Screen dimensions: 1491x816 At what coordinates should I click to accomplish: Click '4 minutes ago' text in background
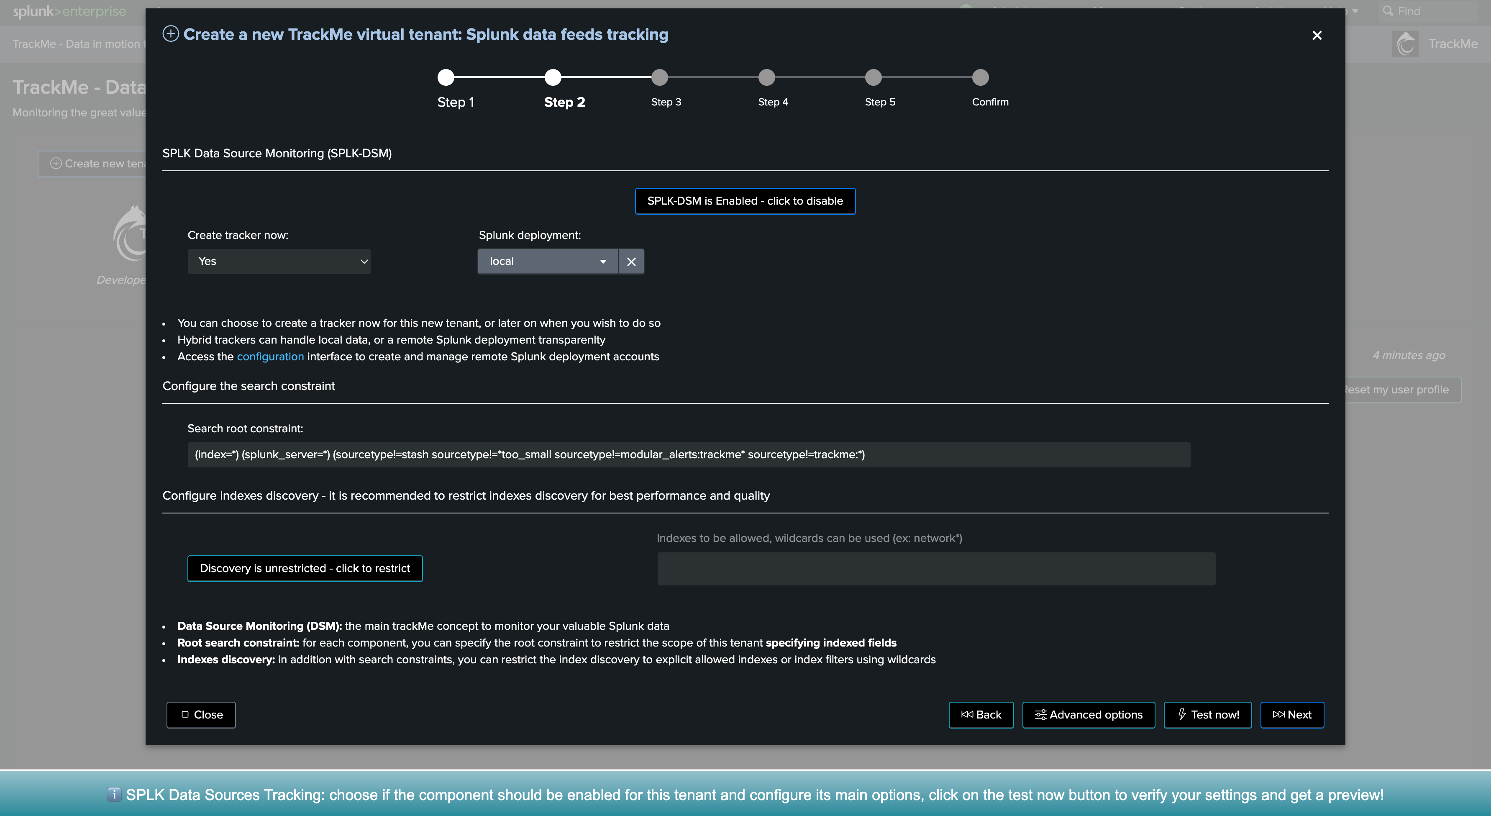click(x=1409, y=356)
